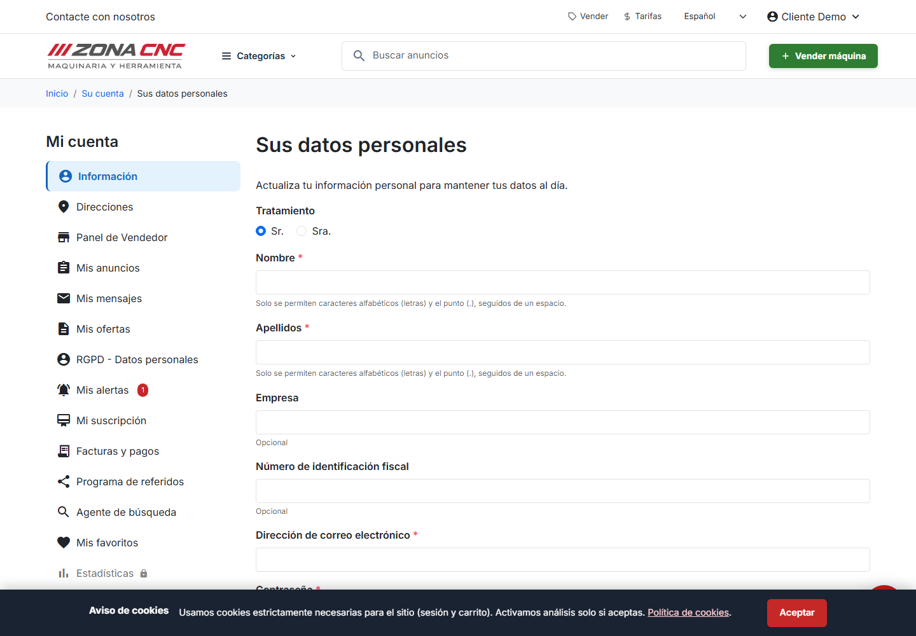Click the tag icon next to Vender
916x636 pixels.
[572, 17]
